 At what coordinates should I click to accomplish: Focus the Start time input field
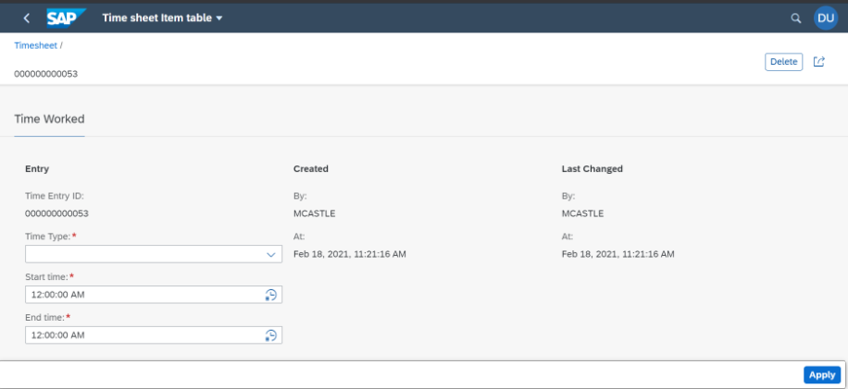tap(154, 295)
